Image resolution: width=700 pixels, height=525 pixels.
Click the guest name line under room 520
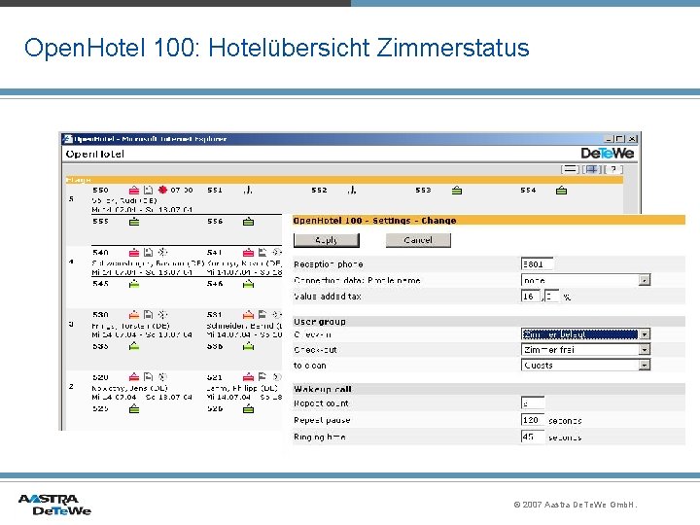pyautogui.click(x=130, y=388)
